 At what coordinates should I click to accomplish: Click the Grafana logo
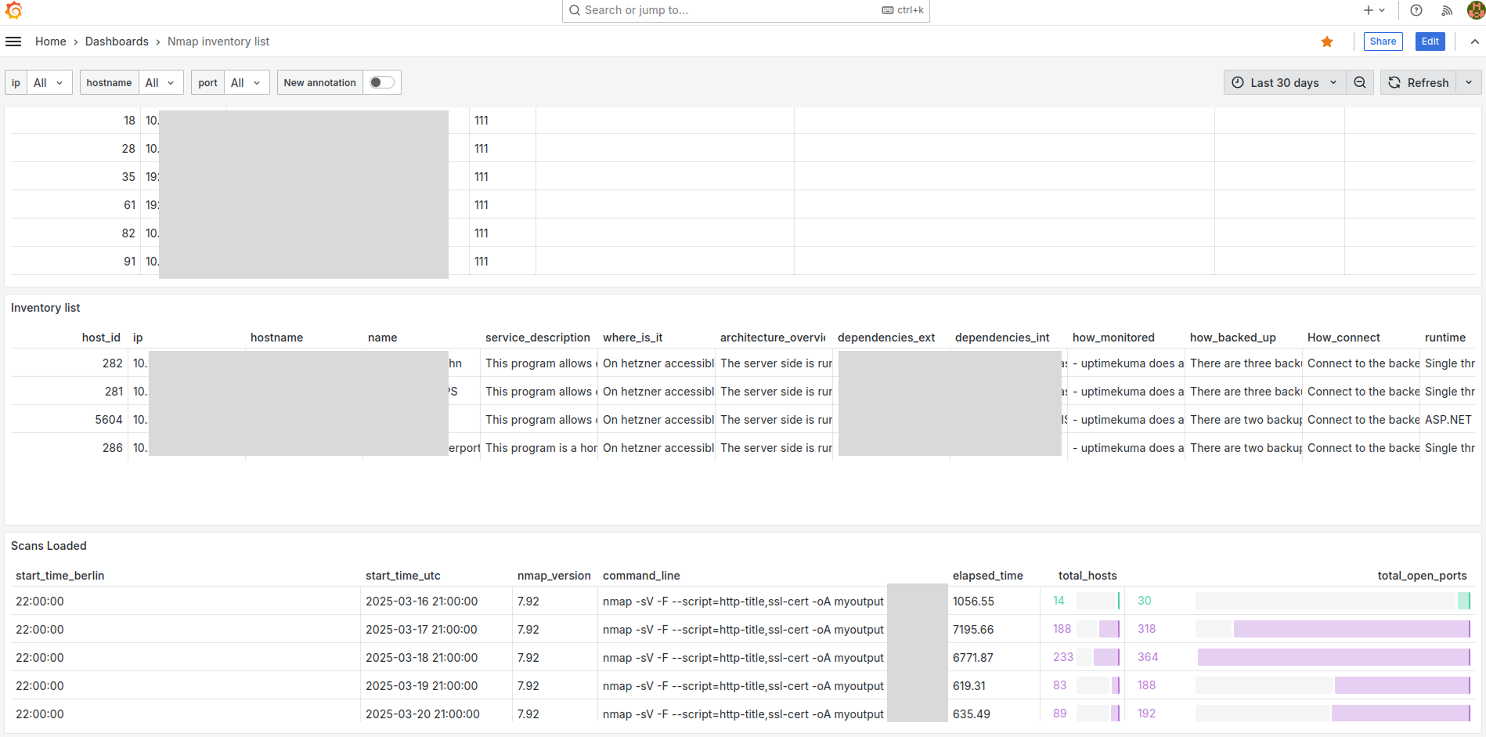[13, 10]
